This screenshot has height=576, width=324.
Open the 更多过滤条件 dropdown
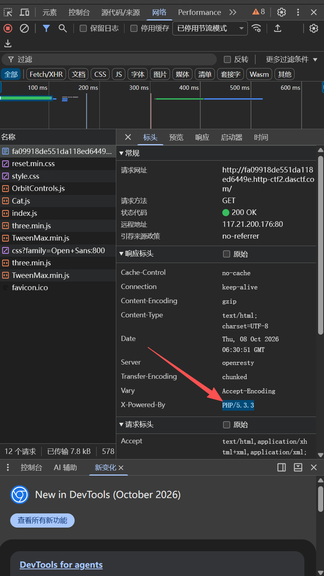click(292, 59)
